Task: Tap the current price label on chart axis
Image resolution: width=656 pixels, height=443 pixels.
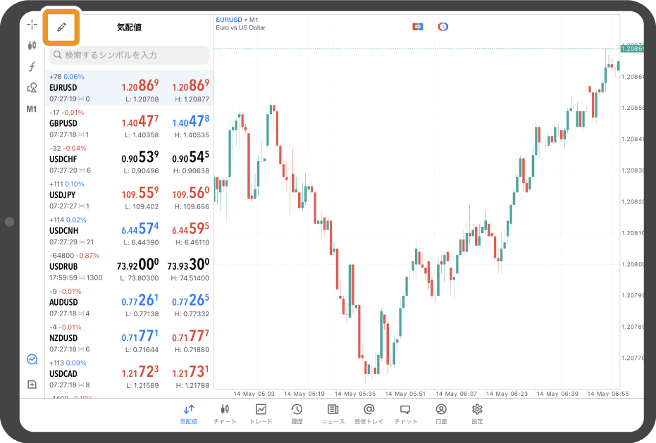Action: click(x=632, y=49)
